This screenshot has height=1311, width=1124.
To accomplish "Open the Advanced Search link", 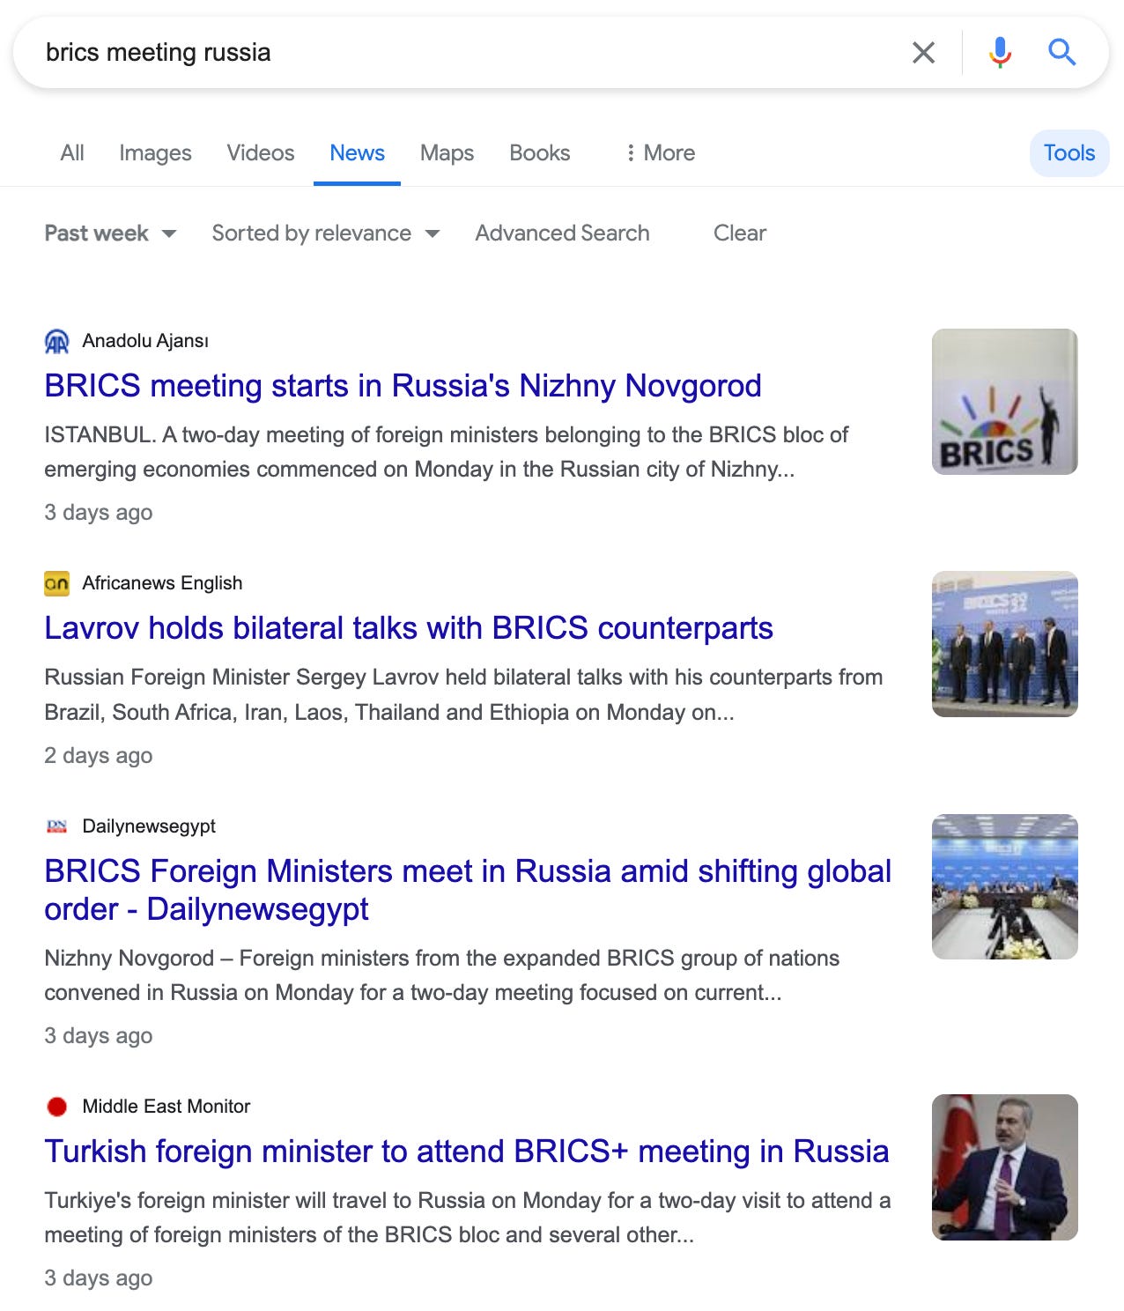I will (562, 233).
